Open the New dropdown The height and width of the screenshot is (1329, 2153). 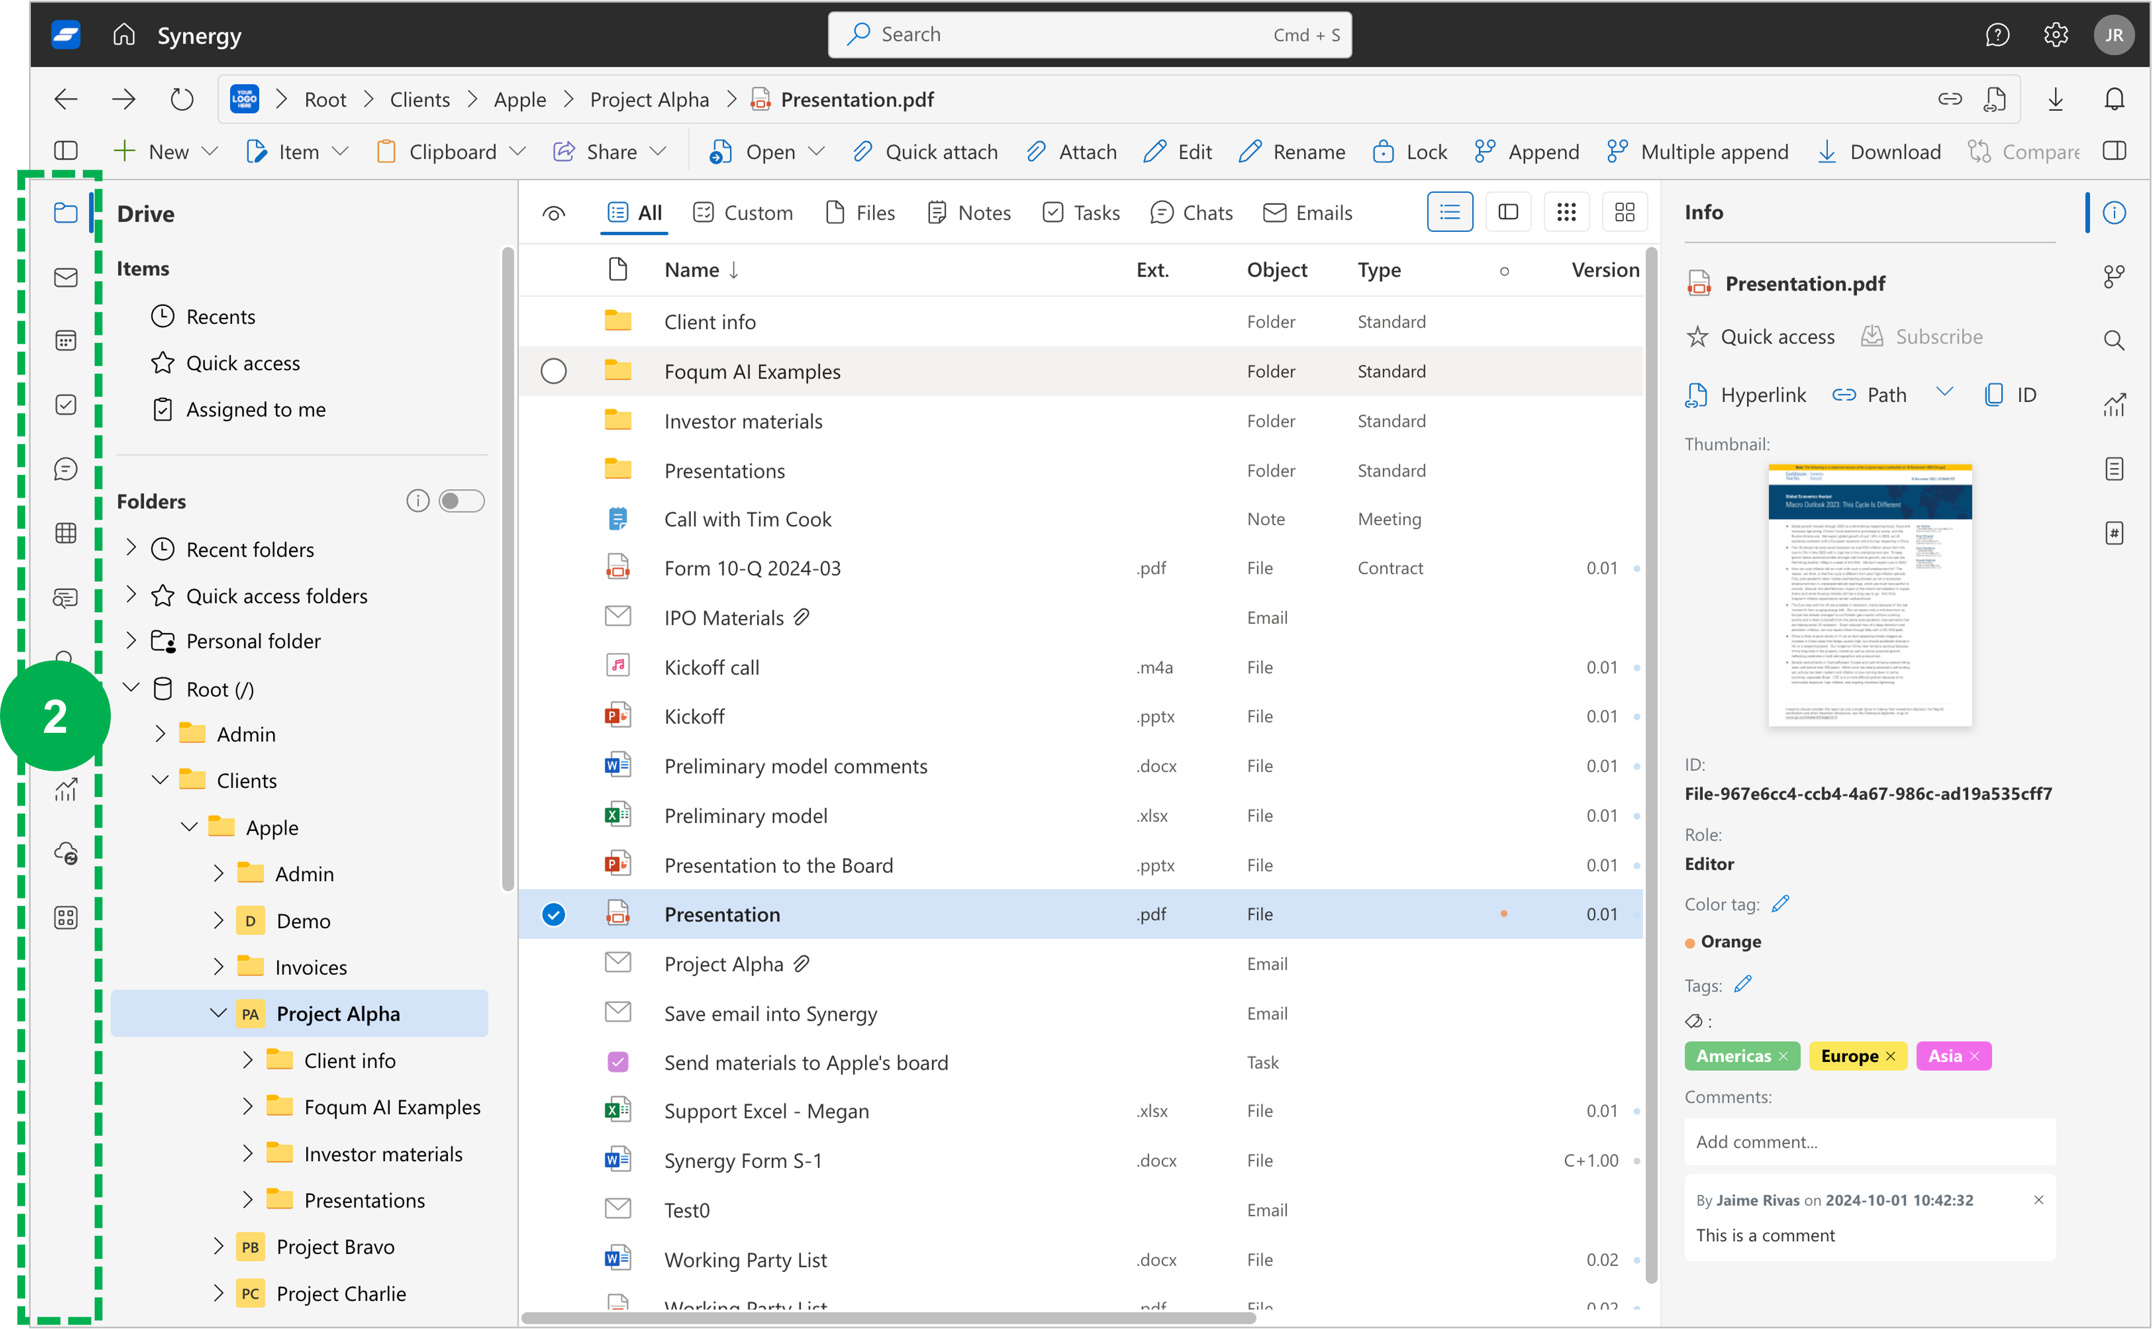tap(165, 152)
